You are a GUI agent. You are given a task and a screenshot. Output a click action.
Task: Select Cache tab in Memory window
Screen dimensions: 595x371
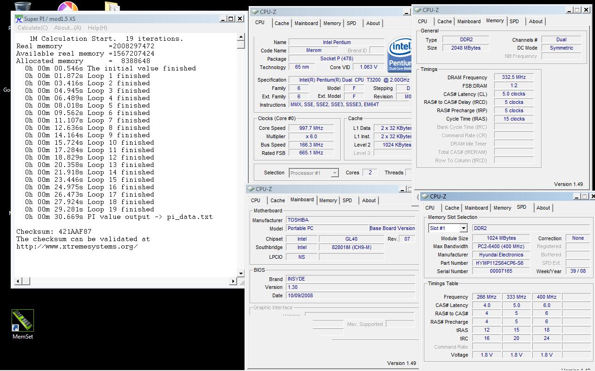click(444, 21)
